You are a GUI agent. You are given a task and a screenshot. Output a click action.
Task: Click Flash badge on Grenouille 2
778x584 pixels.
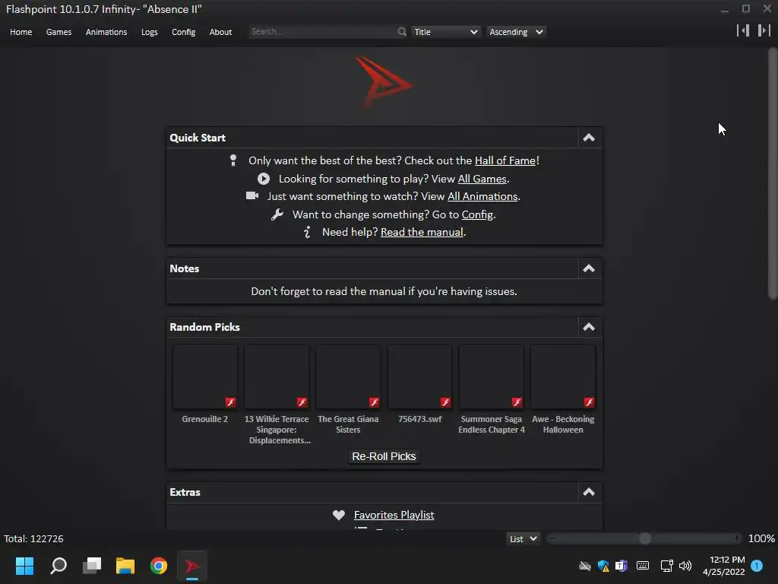pos(230,401)
